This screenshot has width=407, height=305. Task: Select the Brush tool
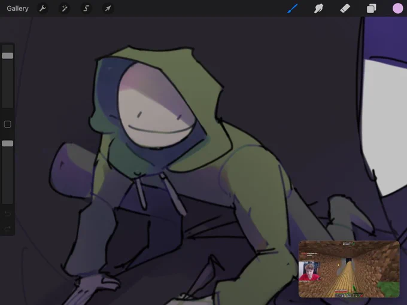pos(293,8)
